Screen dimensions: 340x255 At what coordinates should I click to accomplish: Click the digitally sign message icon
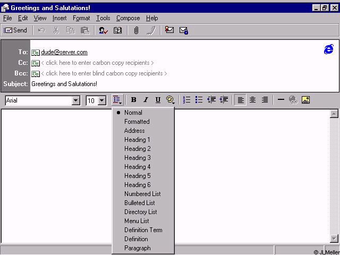tap(169, 30)
